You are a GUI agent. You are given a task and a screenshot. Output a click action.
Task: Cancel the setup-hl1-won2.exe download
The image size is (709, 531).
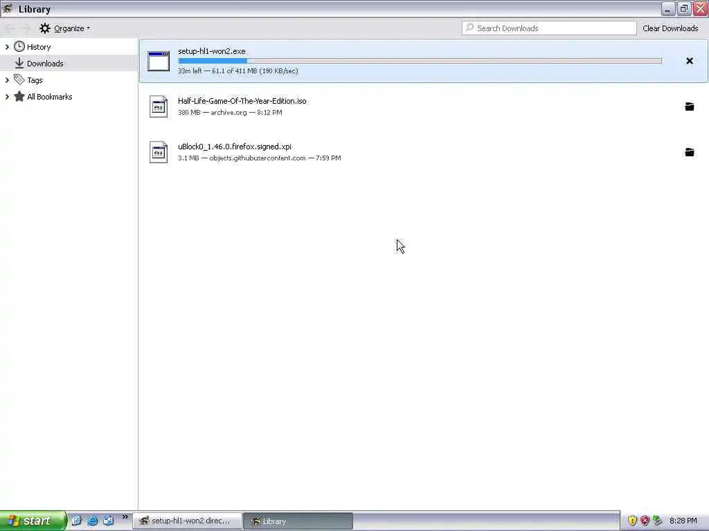coord(689,61)
